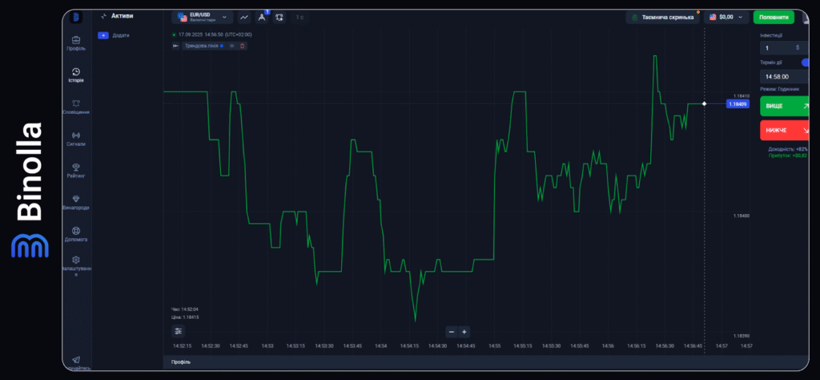This screenshot has height=380, width=820.
Task: Open the drawing tools compass icon
Action: 262,17
